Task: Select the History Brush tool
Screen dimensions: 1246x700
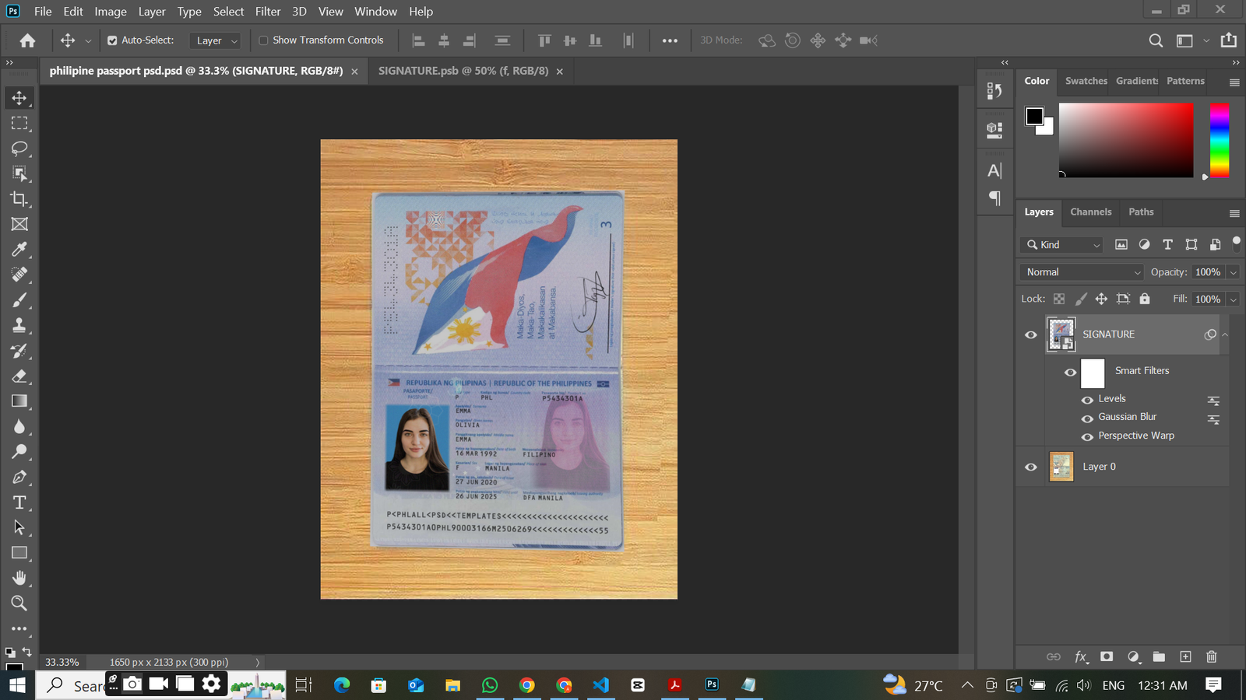Action: [x=19, y=351]
